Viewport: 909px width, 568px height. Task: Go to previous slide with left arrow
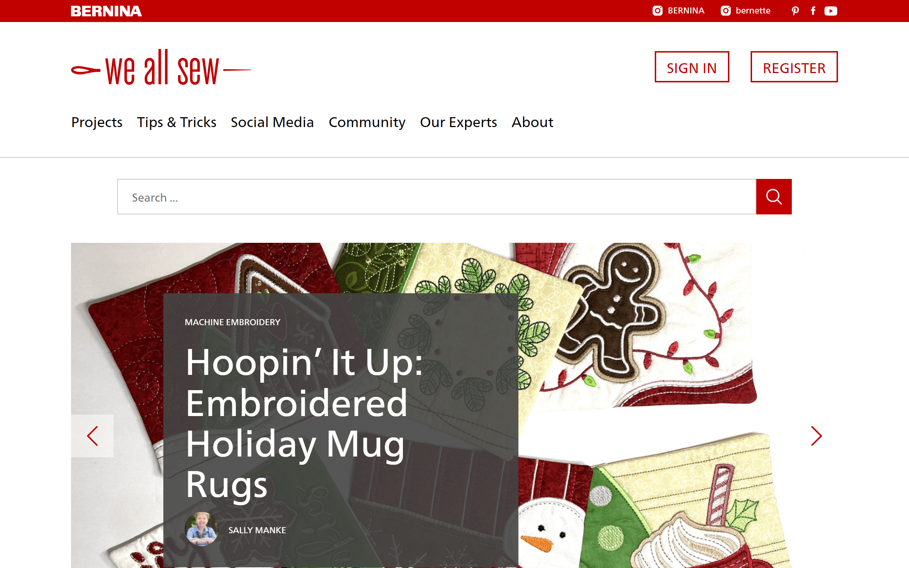(92, 436)
